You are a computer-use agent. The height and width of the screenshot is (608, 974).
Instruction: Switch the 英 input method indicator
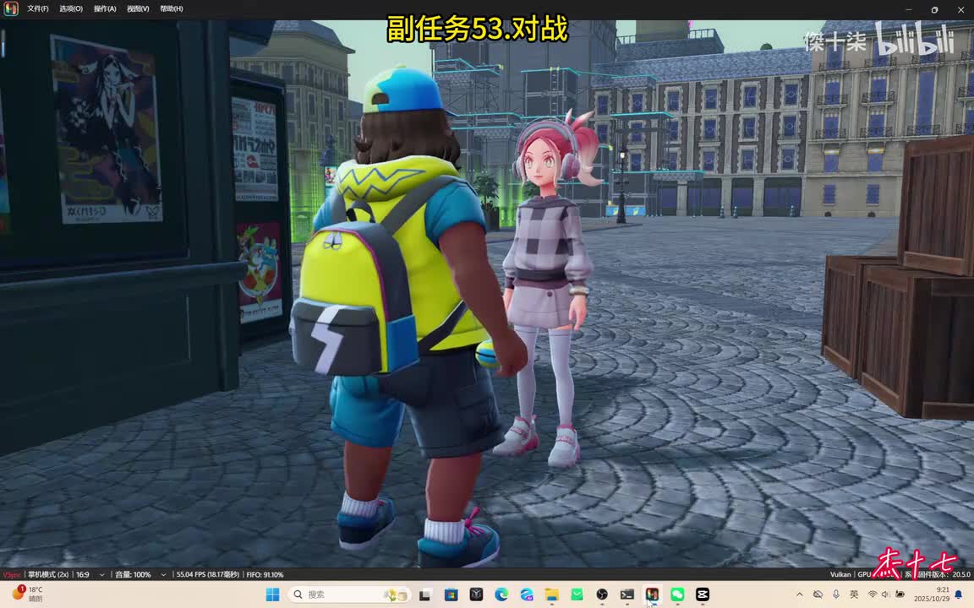coord(854,594)
